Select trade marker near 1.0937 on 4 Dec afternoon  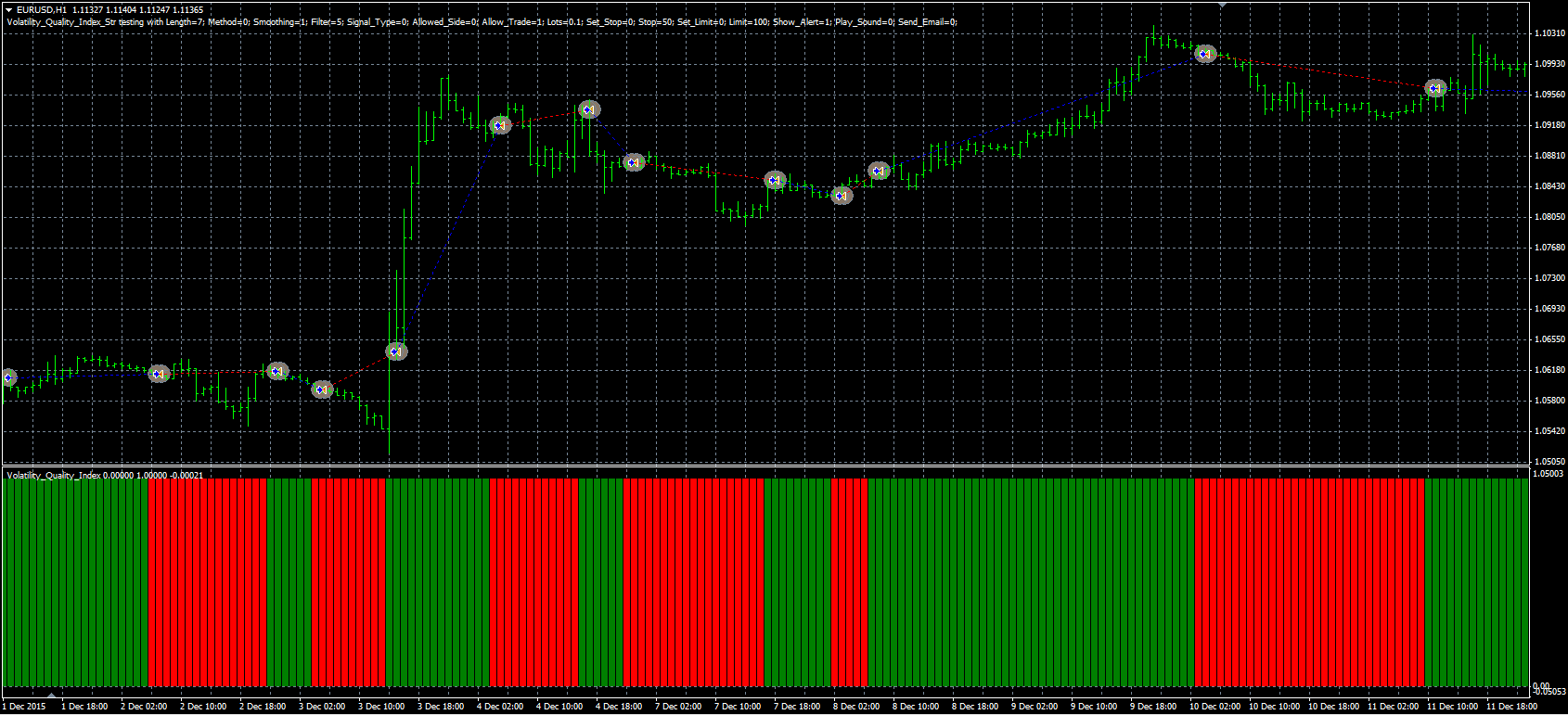589,110
